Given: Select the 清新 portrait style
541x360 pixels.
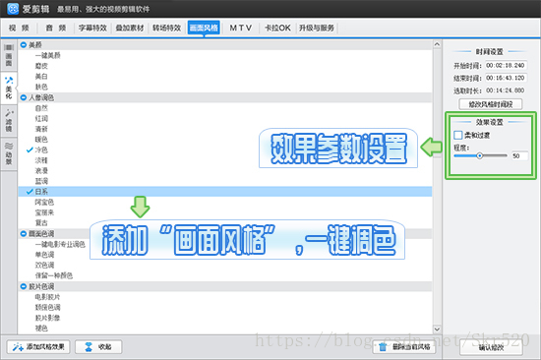Looking at the screenshot, I should tap(41, 129).
